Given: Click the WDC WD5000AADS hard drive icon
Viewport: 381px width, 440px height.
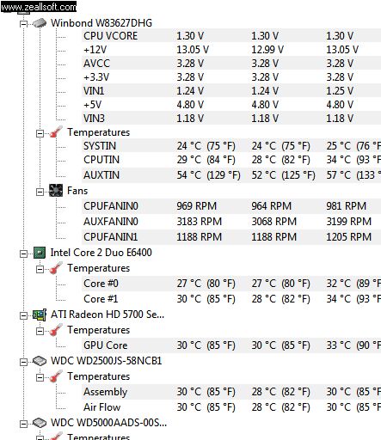Looking at the screenshot, I should pyautogui.click(x=40, y=423).
